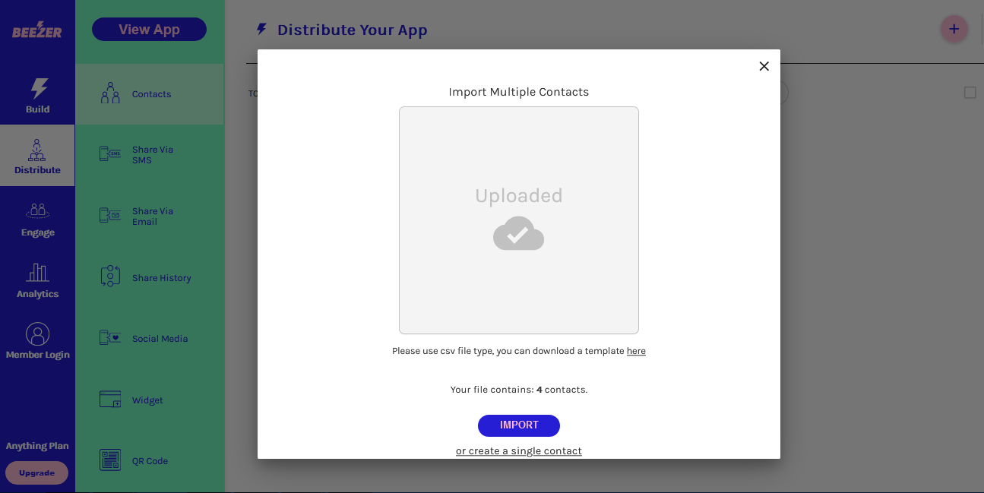Click the uploaded cloud checkmark icon

[518, 233]
